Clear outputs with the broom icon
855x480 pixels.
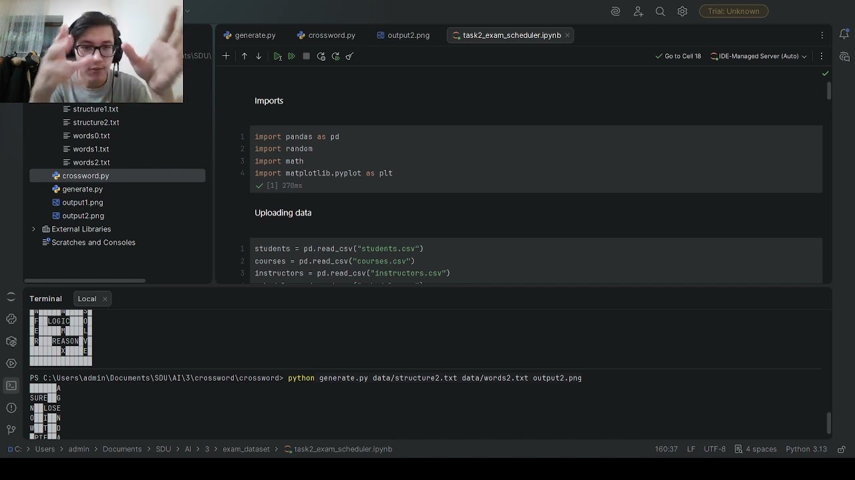click(x=349, y=57)
